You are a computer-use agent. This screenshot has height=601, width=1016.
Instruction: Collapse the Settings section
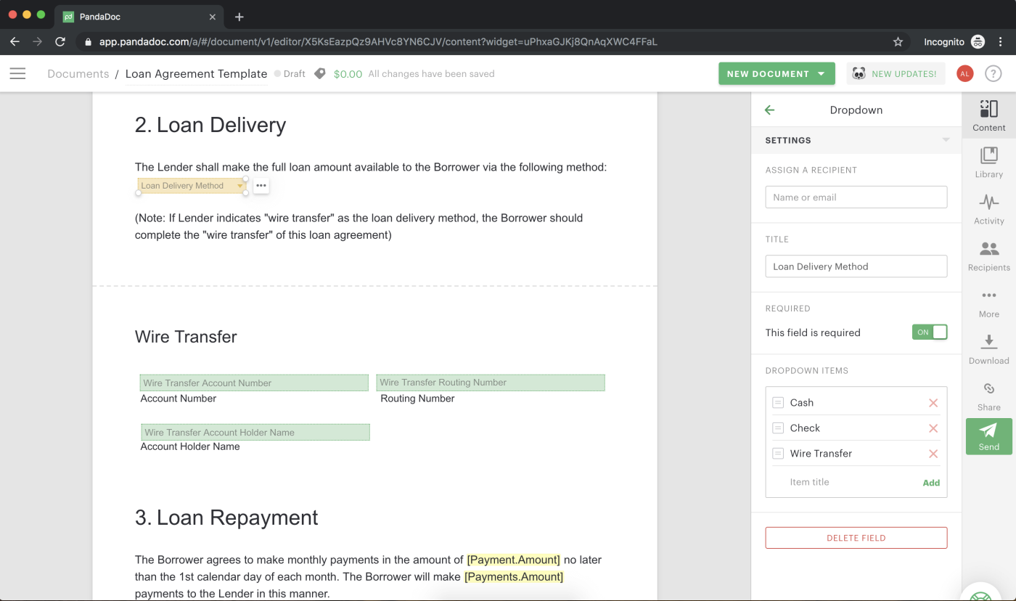[x=946, y=140]
